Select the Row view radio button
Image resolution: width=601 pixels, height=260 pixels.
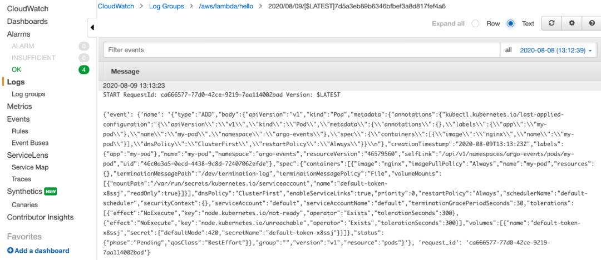coord(475,24)
